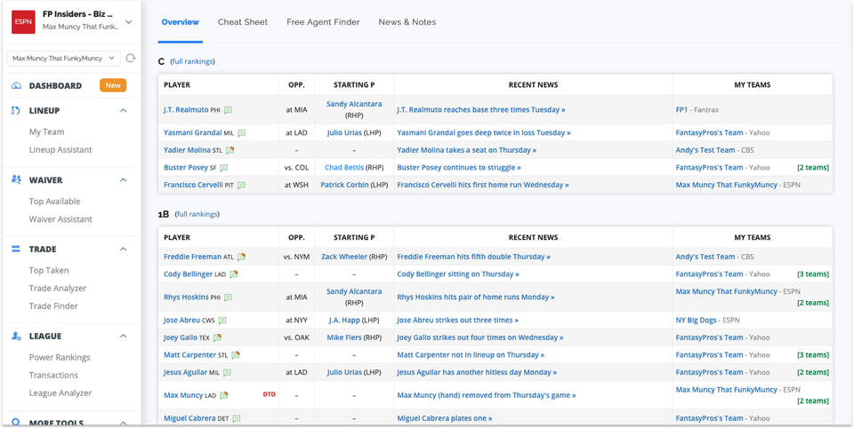Click the Dashboard gauge icon

[16, 86]
